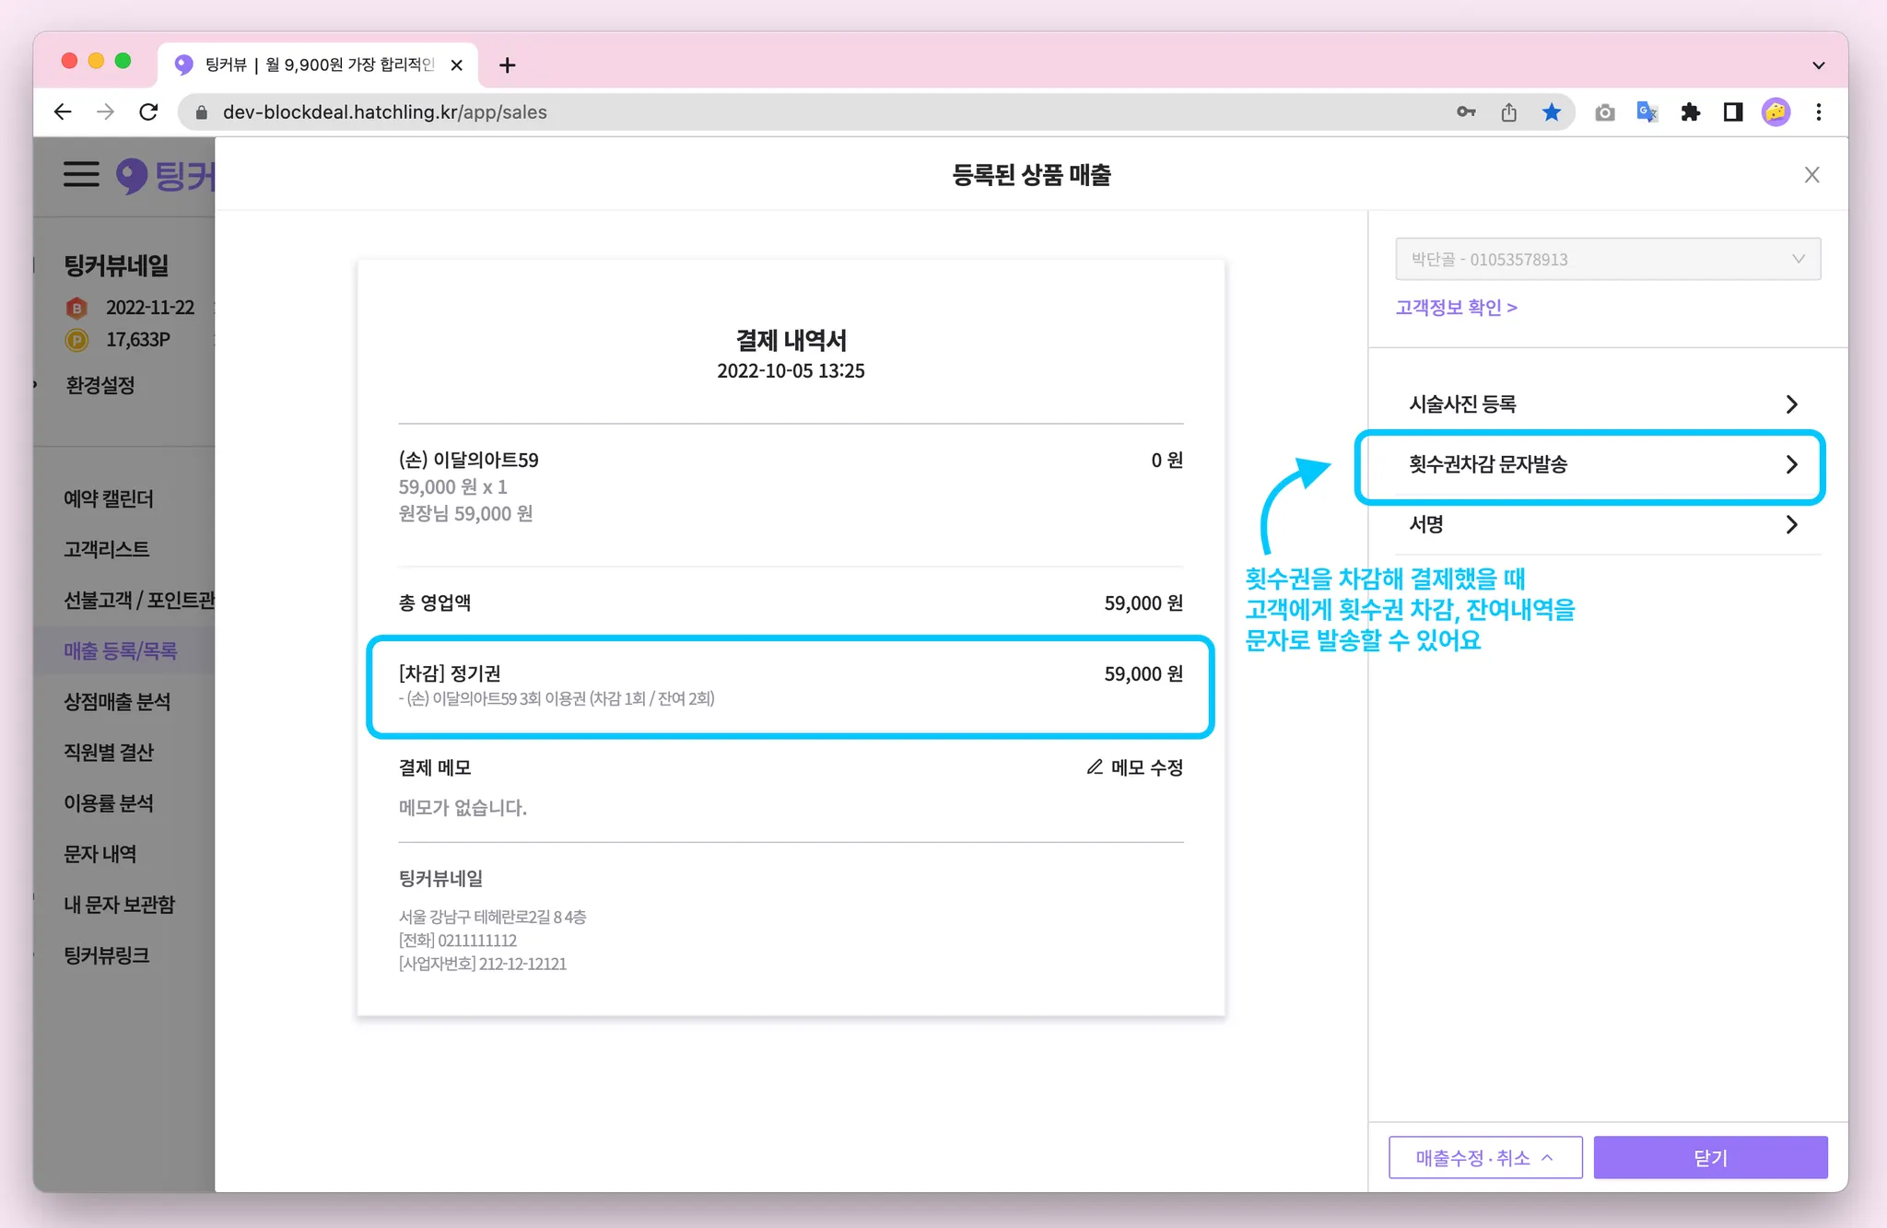
Task: Click the password key icon
Action: click(x=1466, y=112)
